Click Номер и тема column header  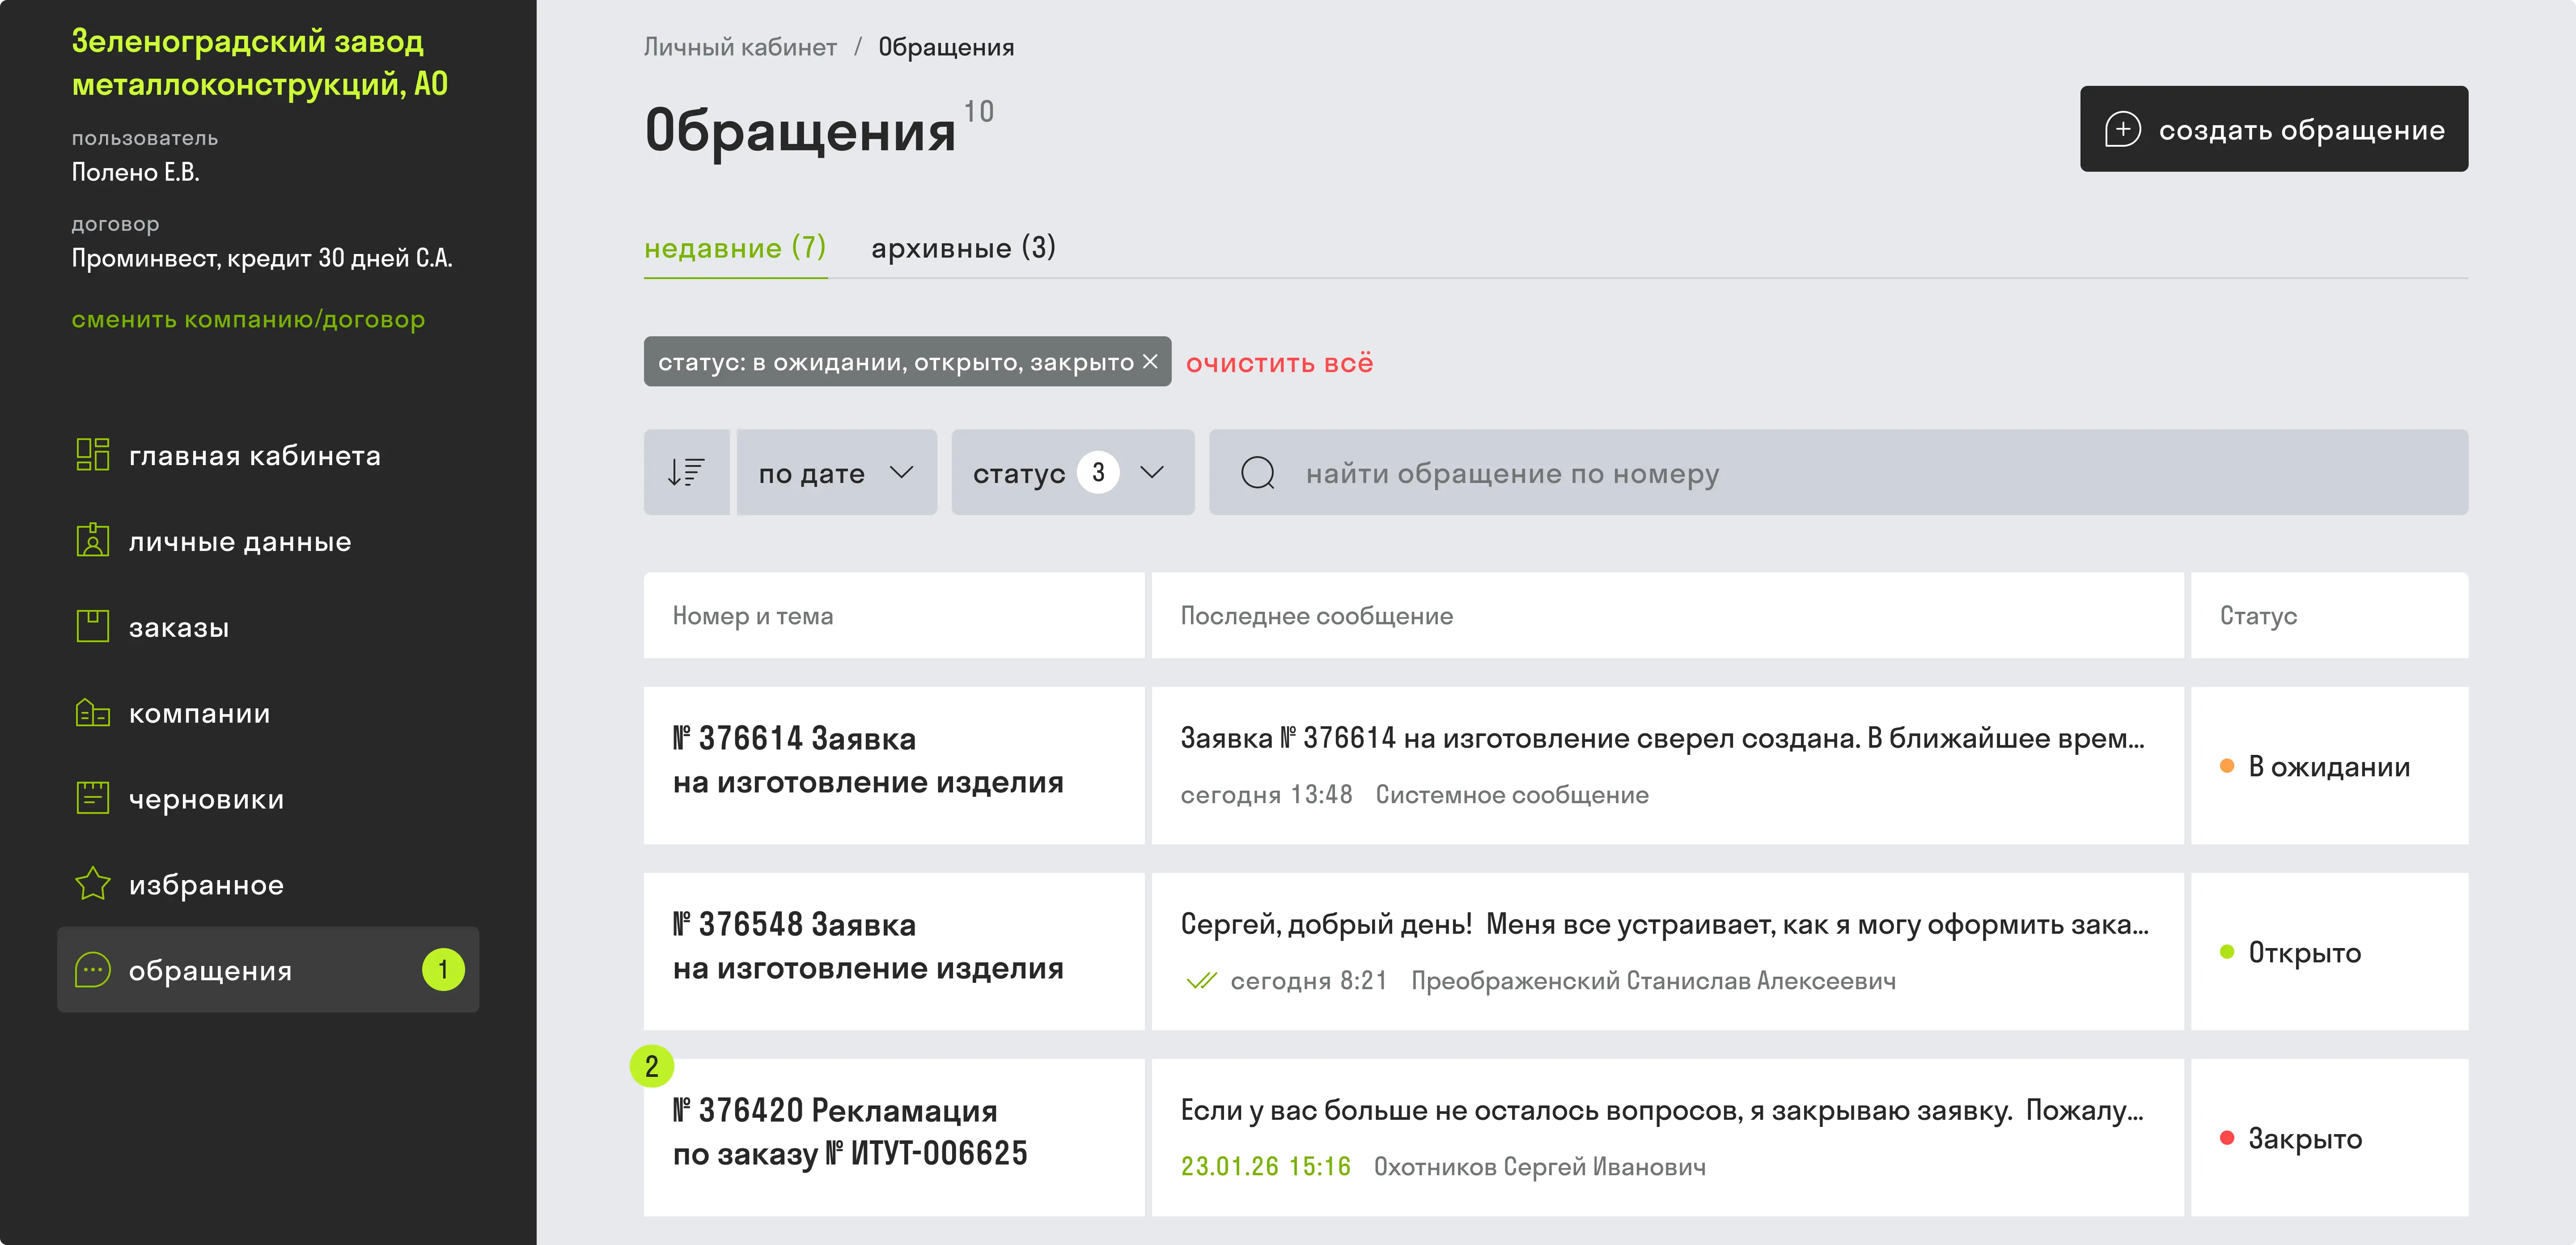point(894,615)
